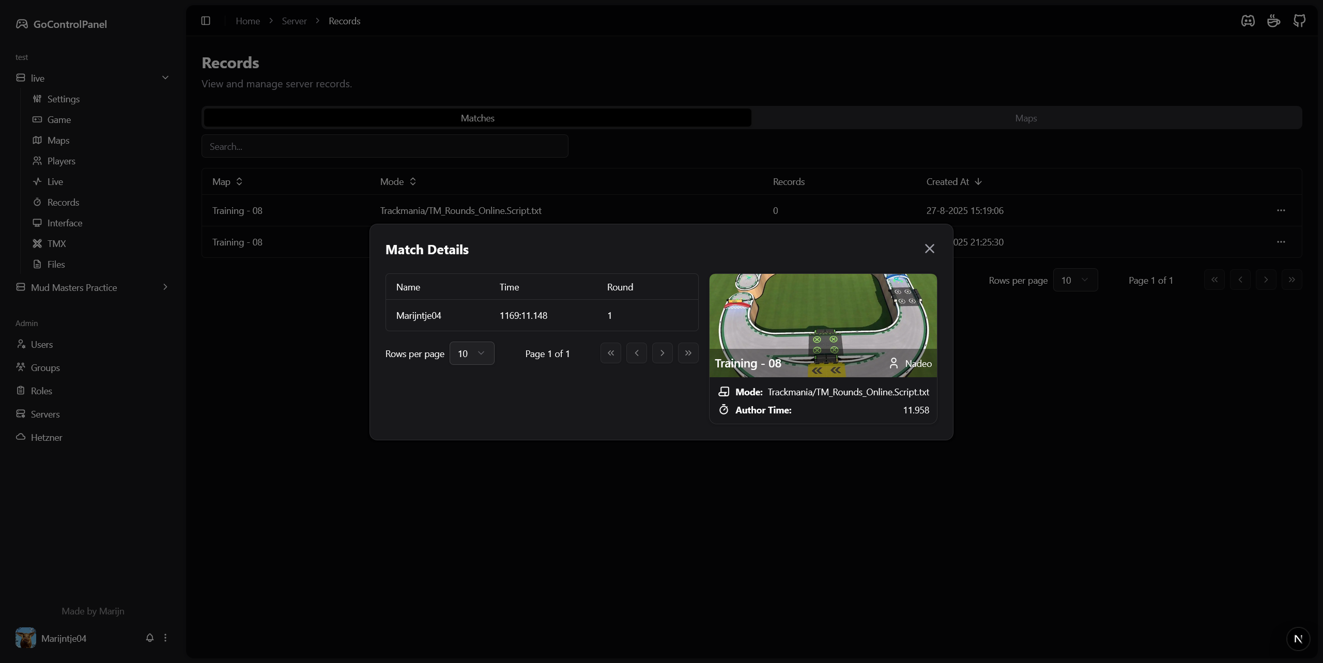
Task: Open TMX in sidebar
Action: click(x=56, y=243)
